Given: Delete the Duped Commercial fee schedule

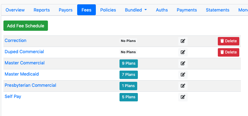Looking at the screenshot, I should coord(228,52).
